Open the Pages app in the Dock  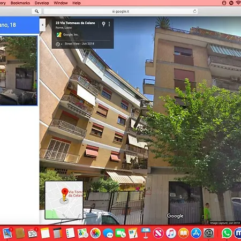tap(133, 233)
